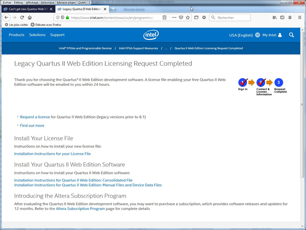Open the USA (English) region selector
Screen dimensions: 306x230
[x=241, y=35]
